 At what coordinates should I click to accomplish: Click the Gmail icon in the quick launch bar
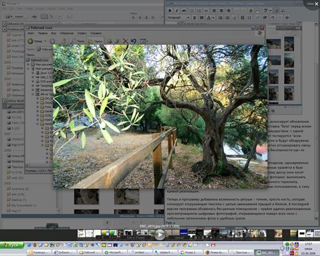[213, 245]
